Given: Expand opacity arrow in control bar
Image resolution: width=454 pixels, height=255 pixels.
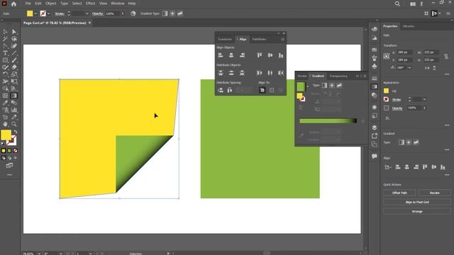Looking at the screenshot, I should [x=123, y=13].
